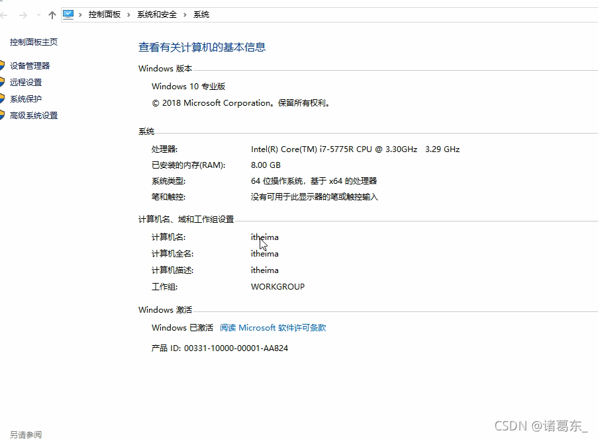Click Windows 激活 section header
The image size is (598, 439).
coord(165,309)
